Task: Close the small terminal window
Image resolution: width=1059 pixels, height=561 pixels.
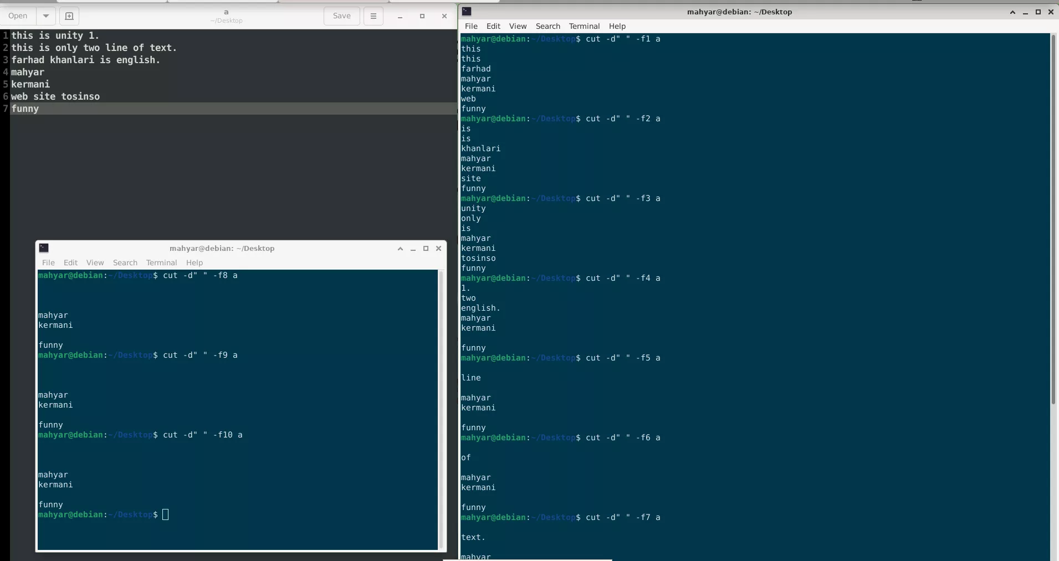Action: (438, 249)
